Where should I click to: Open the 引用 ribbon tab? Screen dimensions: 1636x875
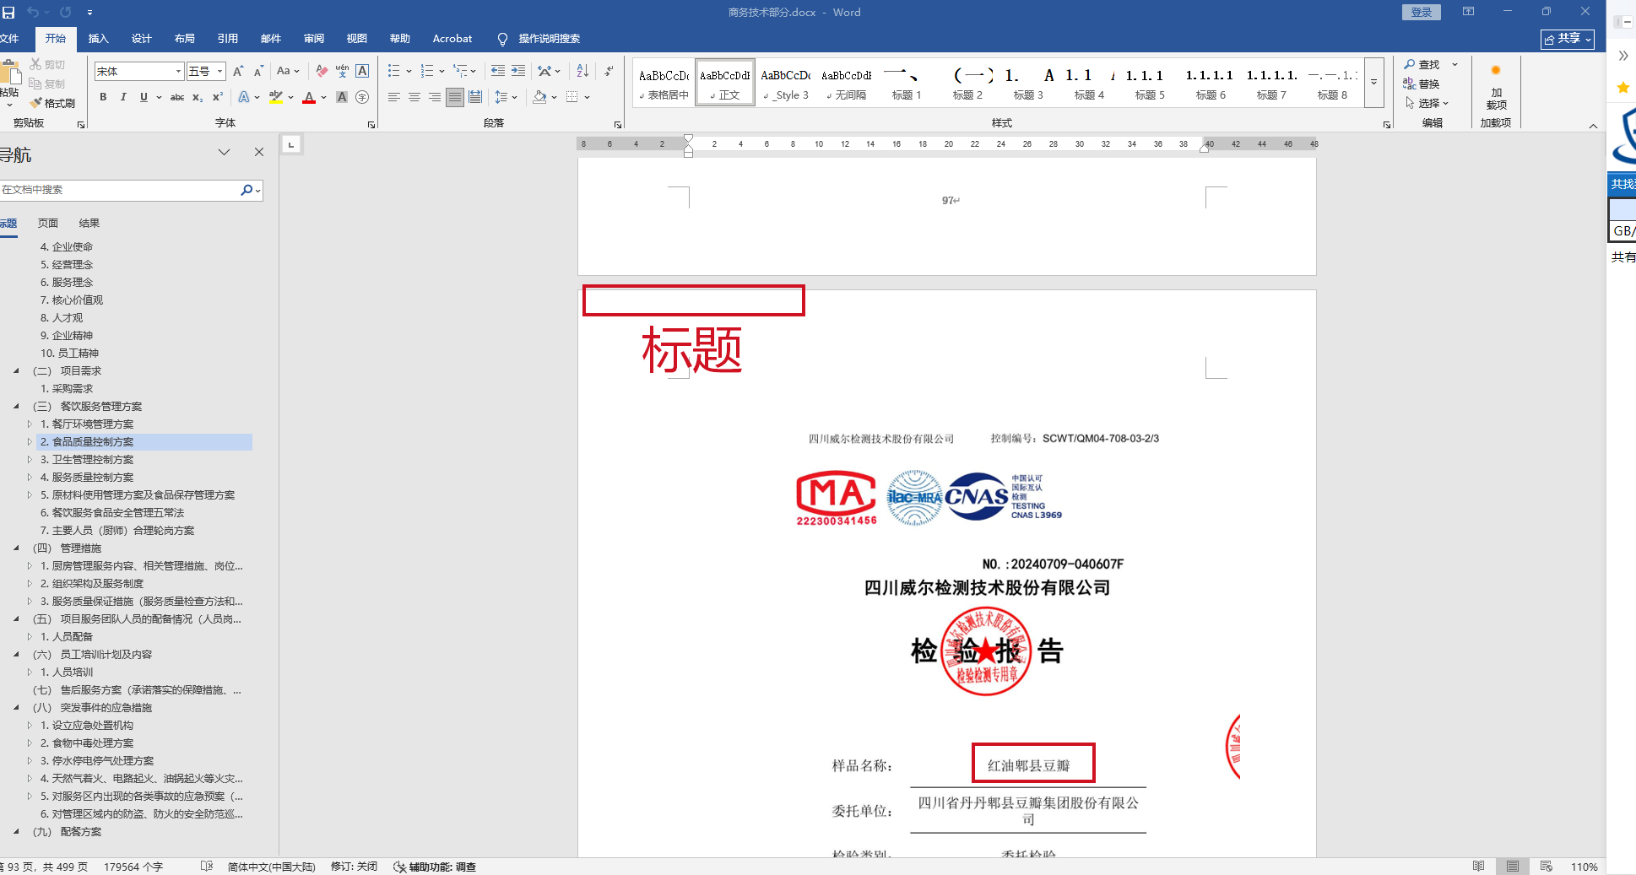pos(228,39)
